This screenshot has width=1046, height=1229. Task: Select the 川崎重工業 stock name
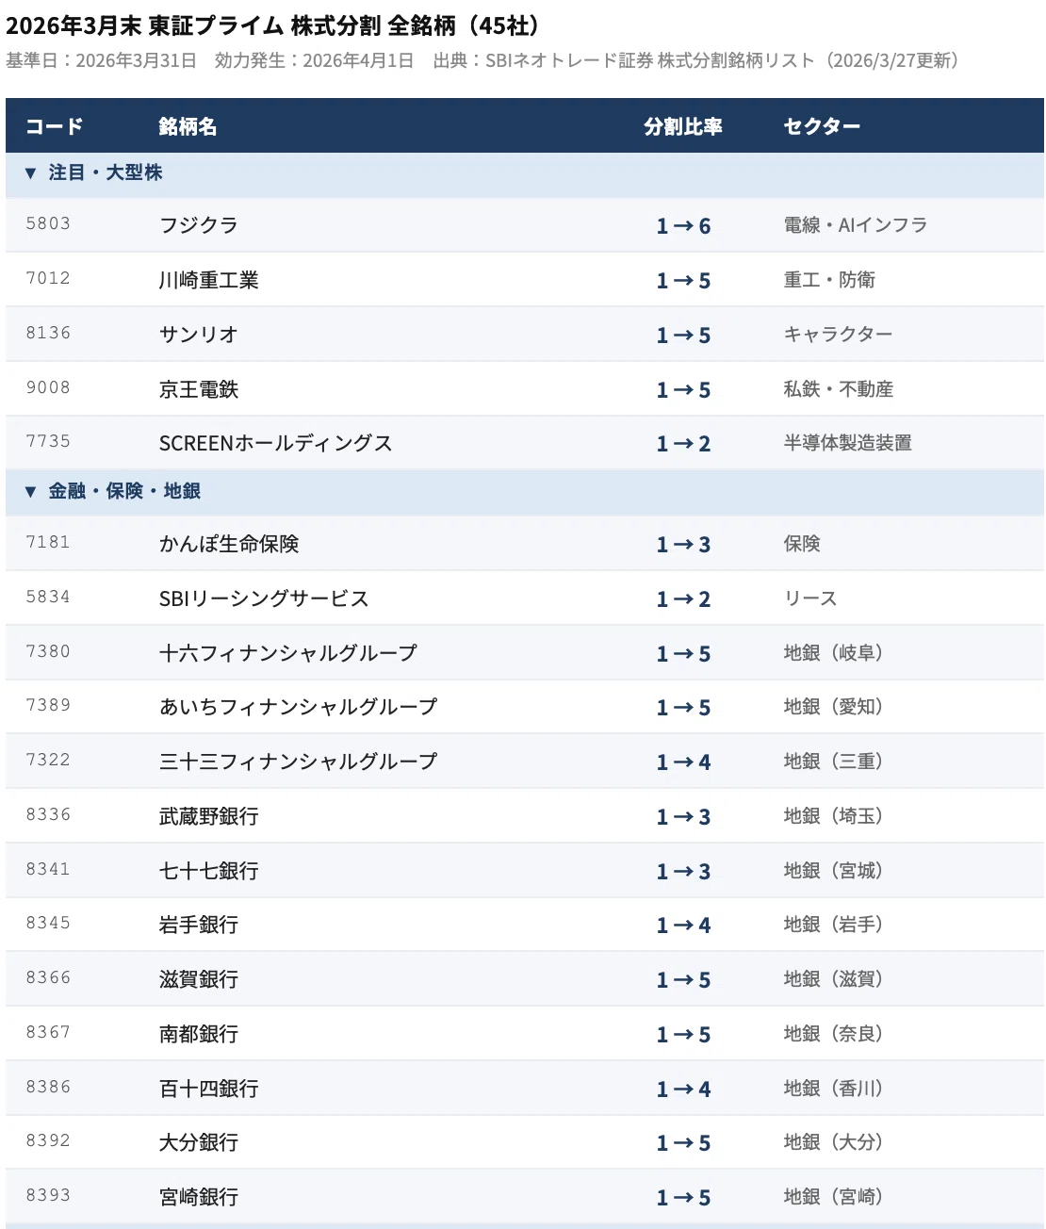pos(208,280)
